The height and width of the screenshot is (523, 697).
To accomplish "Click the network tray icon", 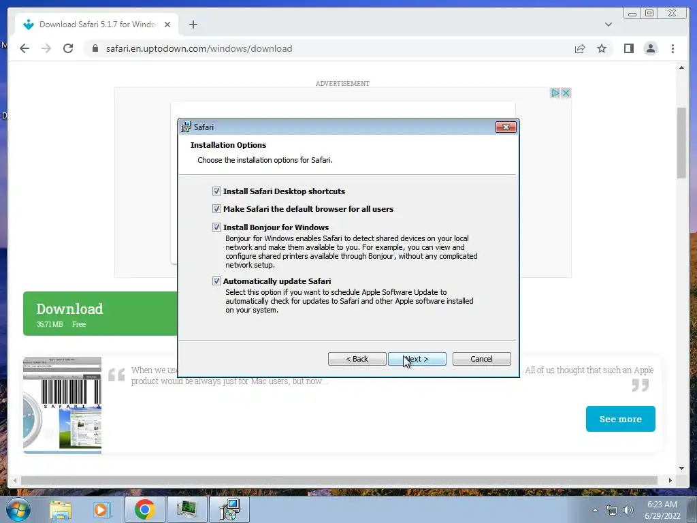I will [x=612, y=510].
